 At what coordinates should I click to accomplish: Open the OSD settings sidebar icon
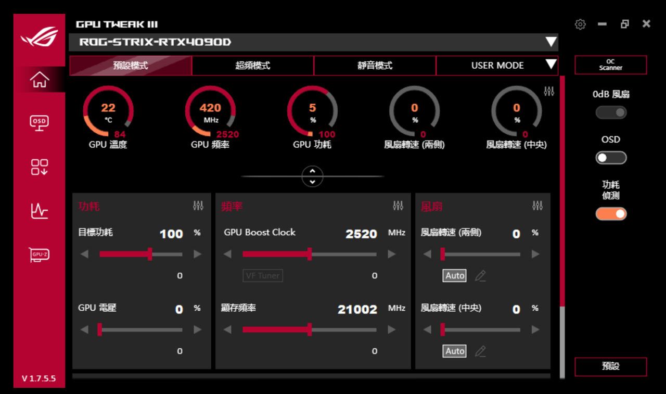tap(40, 122)
